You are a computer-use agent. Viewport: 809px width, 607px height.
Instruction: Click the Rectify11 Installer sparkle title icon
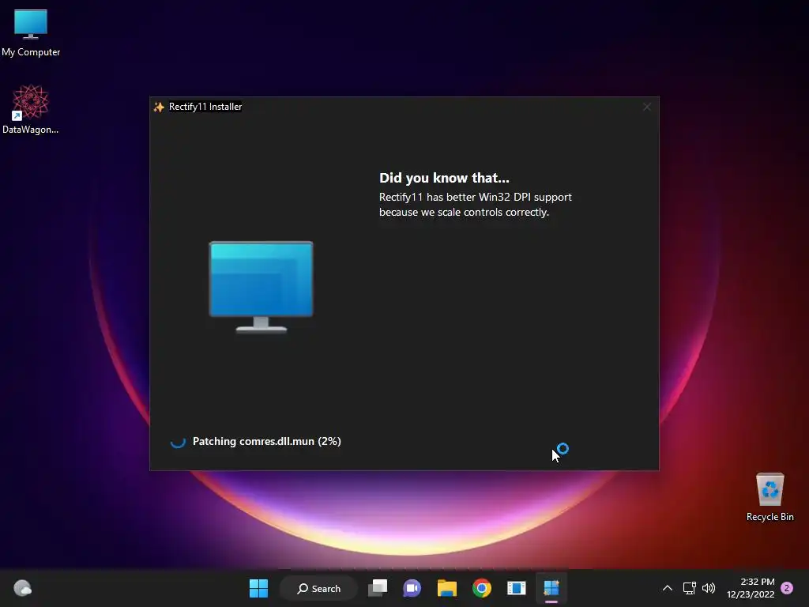click(159, 107)
